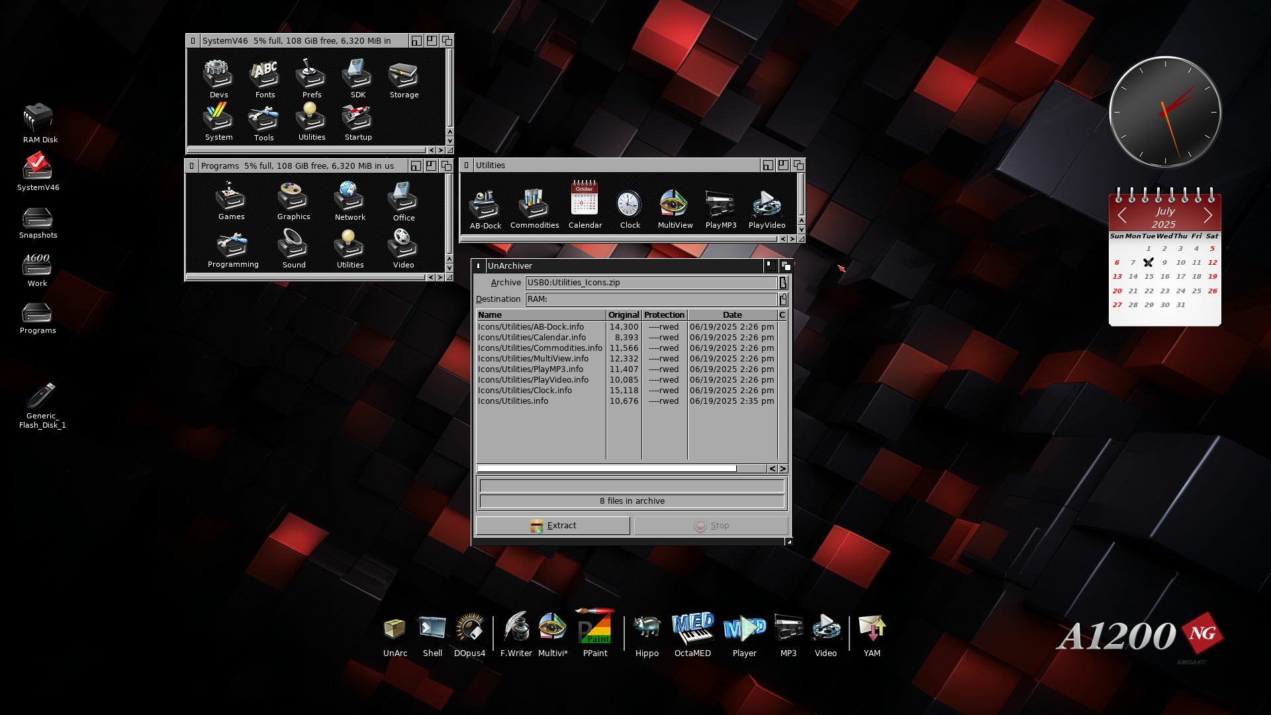Open the AB-Dock icon in Utilities window
This screenshot has height=715, width=1271.
pos(485,204)
